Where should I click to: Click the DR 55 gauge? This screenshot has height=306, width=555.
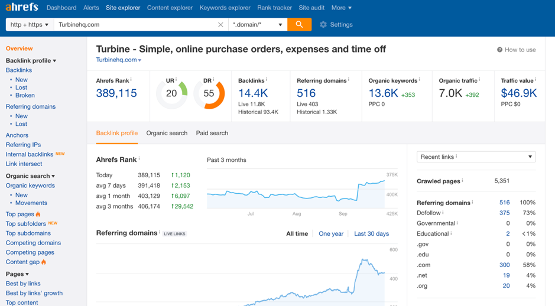[209, 93]
